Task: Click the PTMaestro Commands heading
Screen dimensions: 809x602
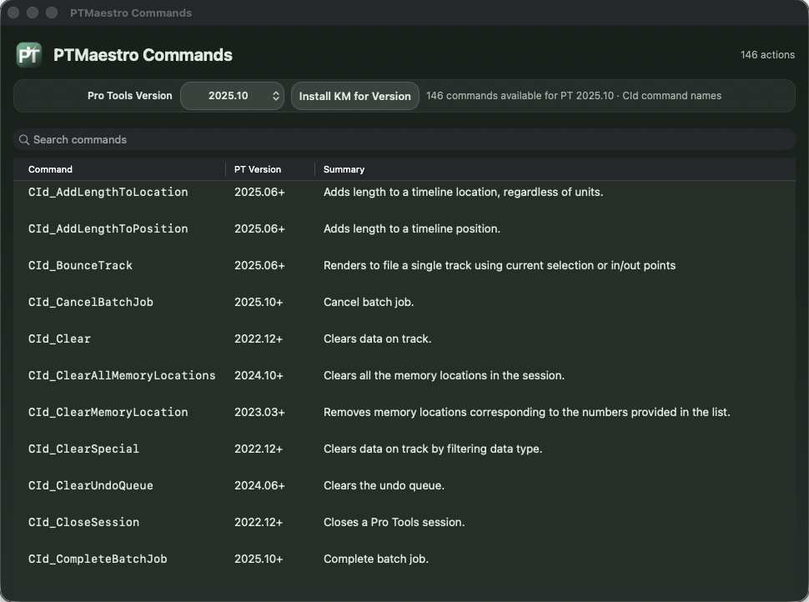Action: coord(143,55)
